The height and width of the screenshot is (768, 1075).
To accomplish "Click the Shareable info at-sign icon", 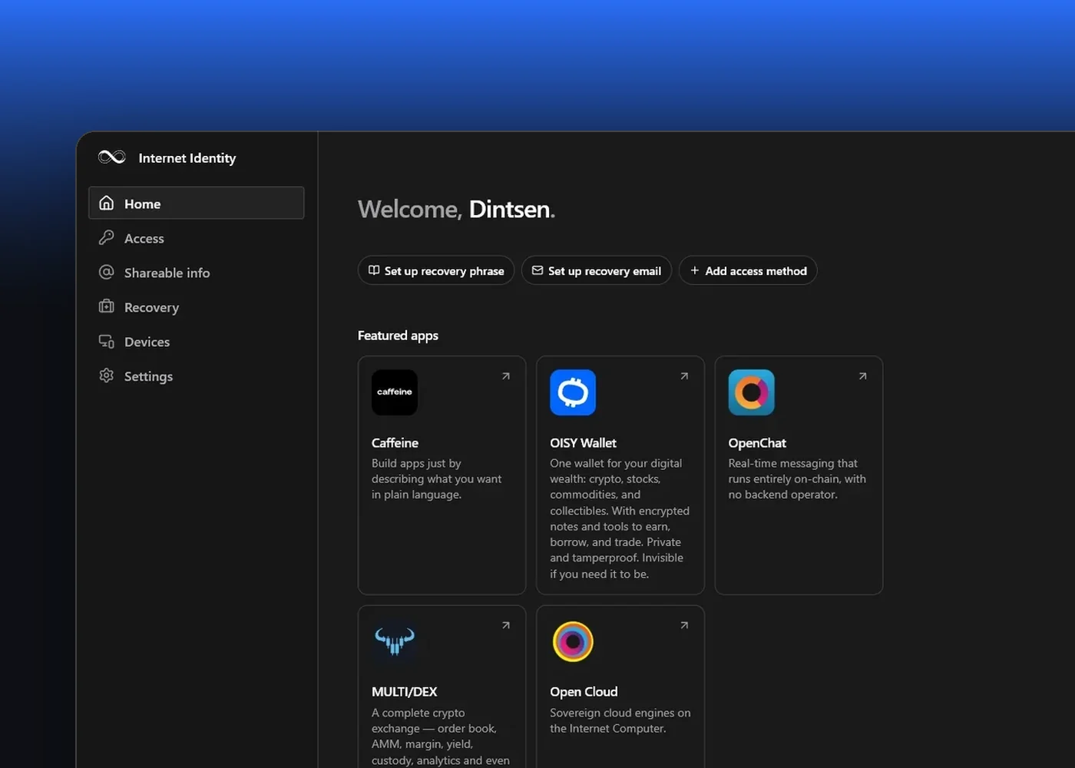I will point(107,272).
